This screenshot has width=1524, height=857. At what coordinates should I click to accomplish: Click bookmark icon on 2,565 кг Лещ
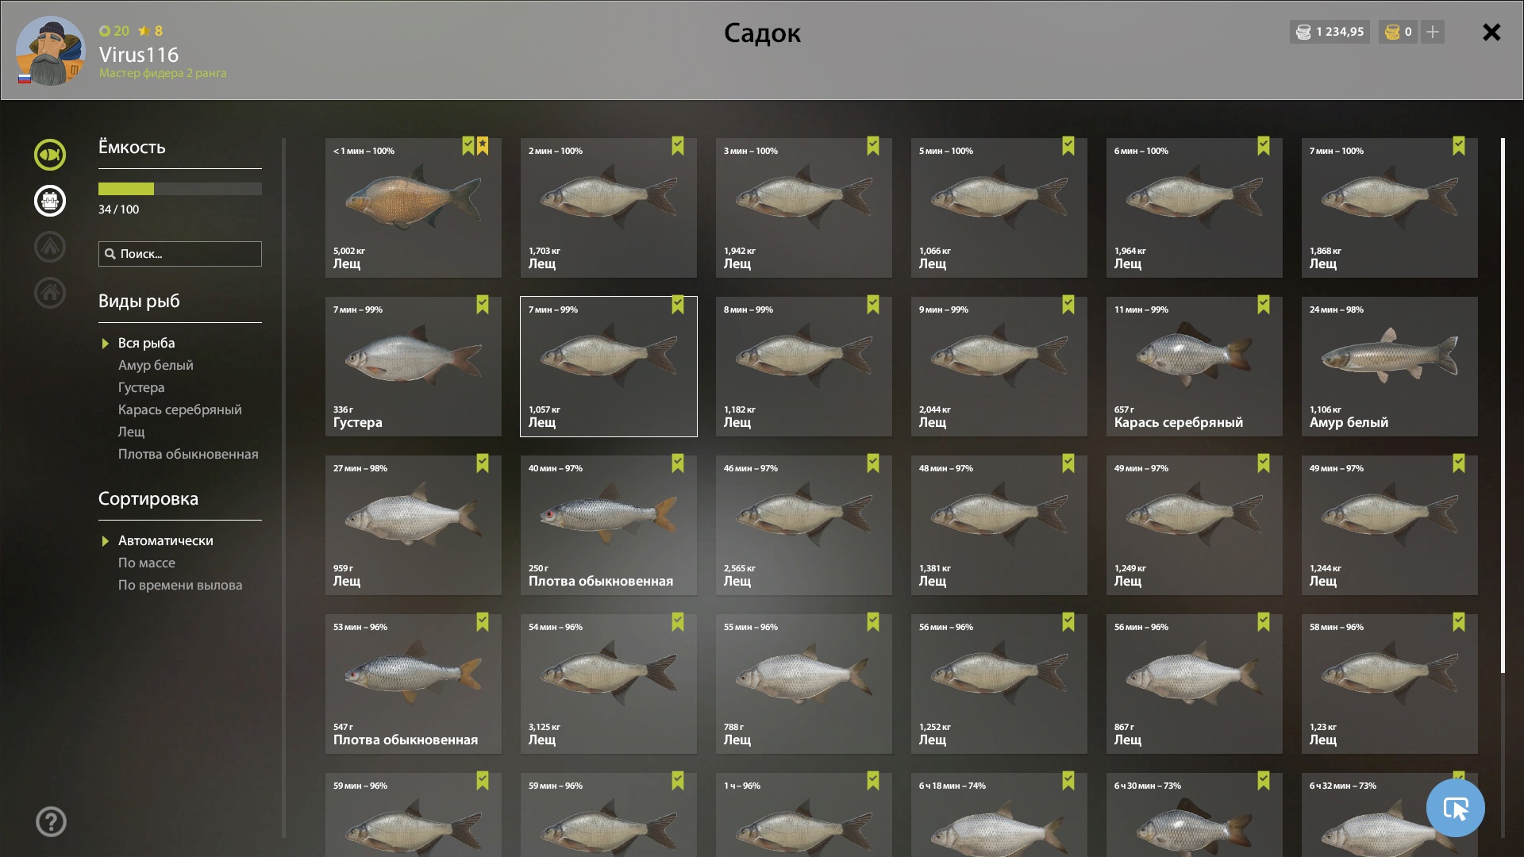873,463
